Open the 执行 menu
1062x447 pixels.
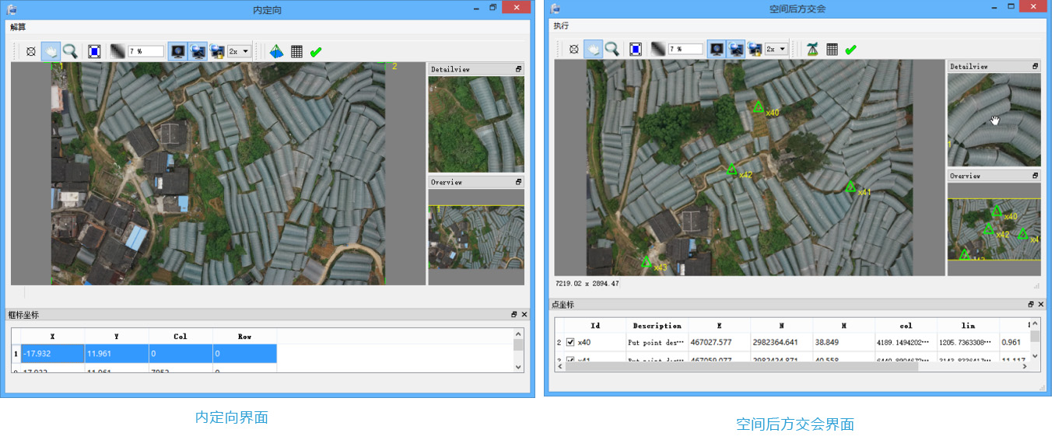[561, 26]
